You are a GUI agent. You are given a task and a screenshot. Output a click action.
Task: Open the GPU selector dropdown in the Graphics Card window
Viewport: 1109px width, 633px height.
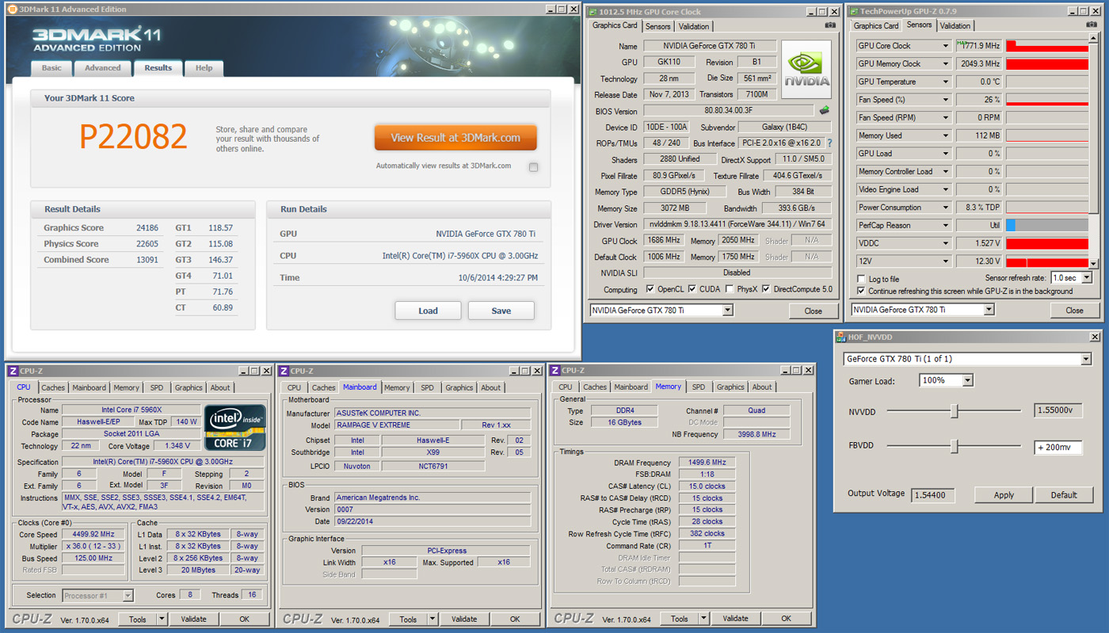click(x=728, y=310)
